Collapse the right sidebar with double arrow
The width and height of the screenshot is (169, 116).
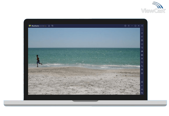(x=142, y=26)
